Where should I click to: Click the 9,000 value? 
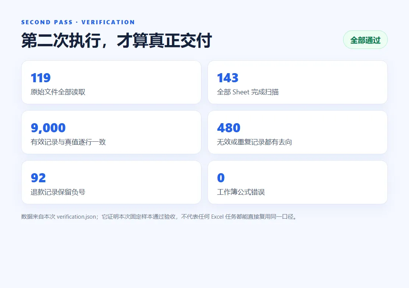coord(48,128)
